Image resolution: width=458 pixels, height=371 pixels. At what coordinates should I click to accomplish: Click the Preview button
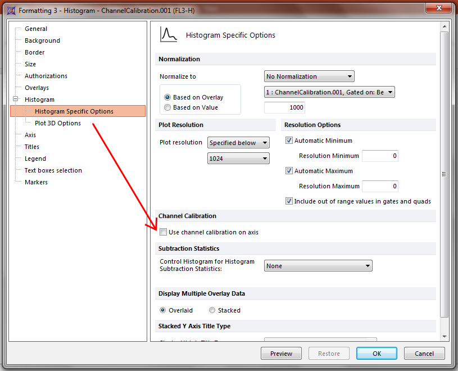tap(281, 354)
